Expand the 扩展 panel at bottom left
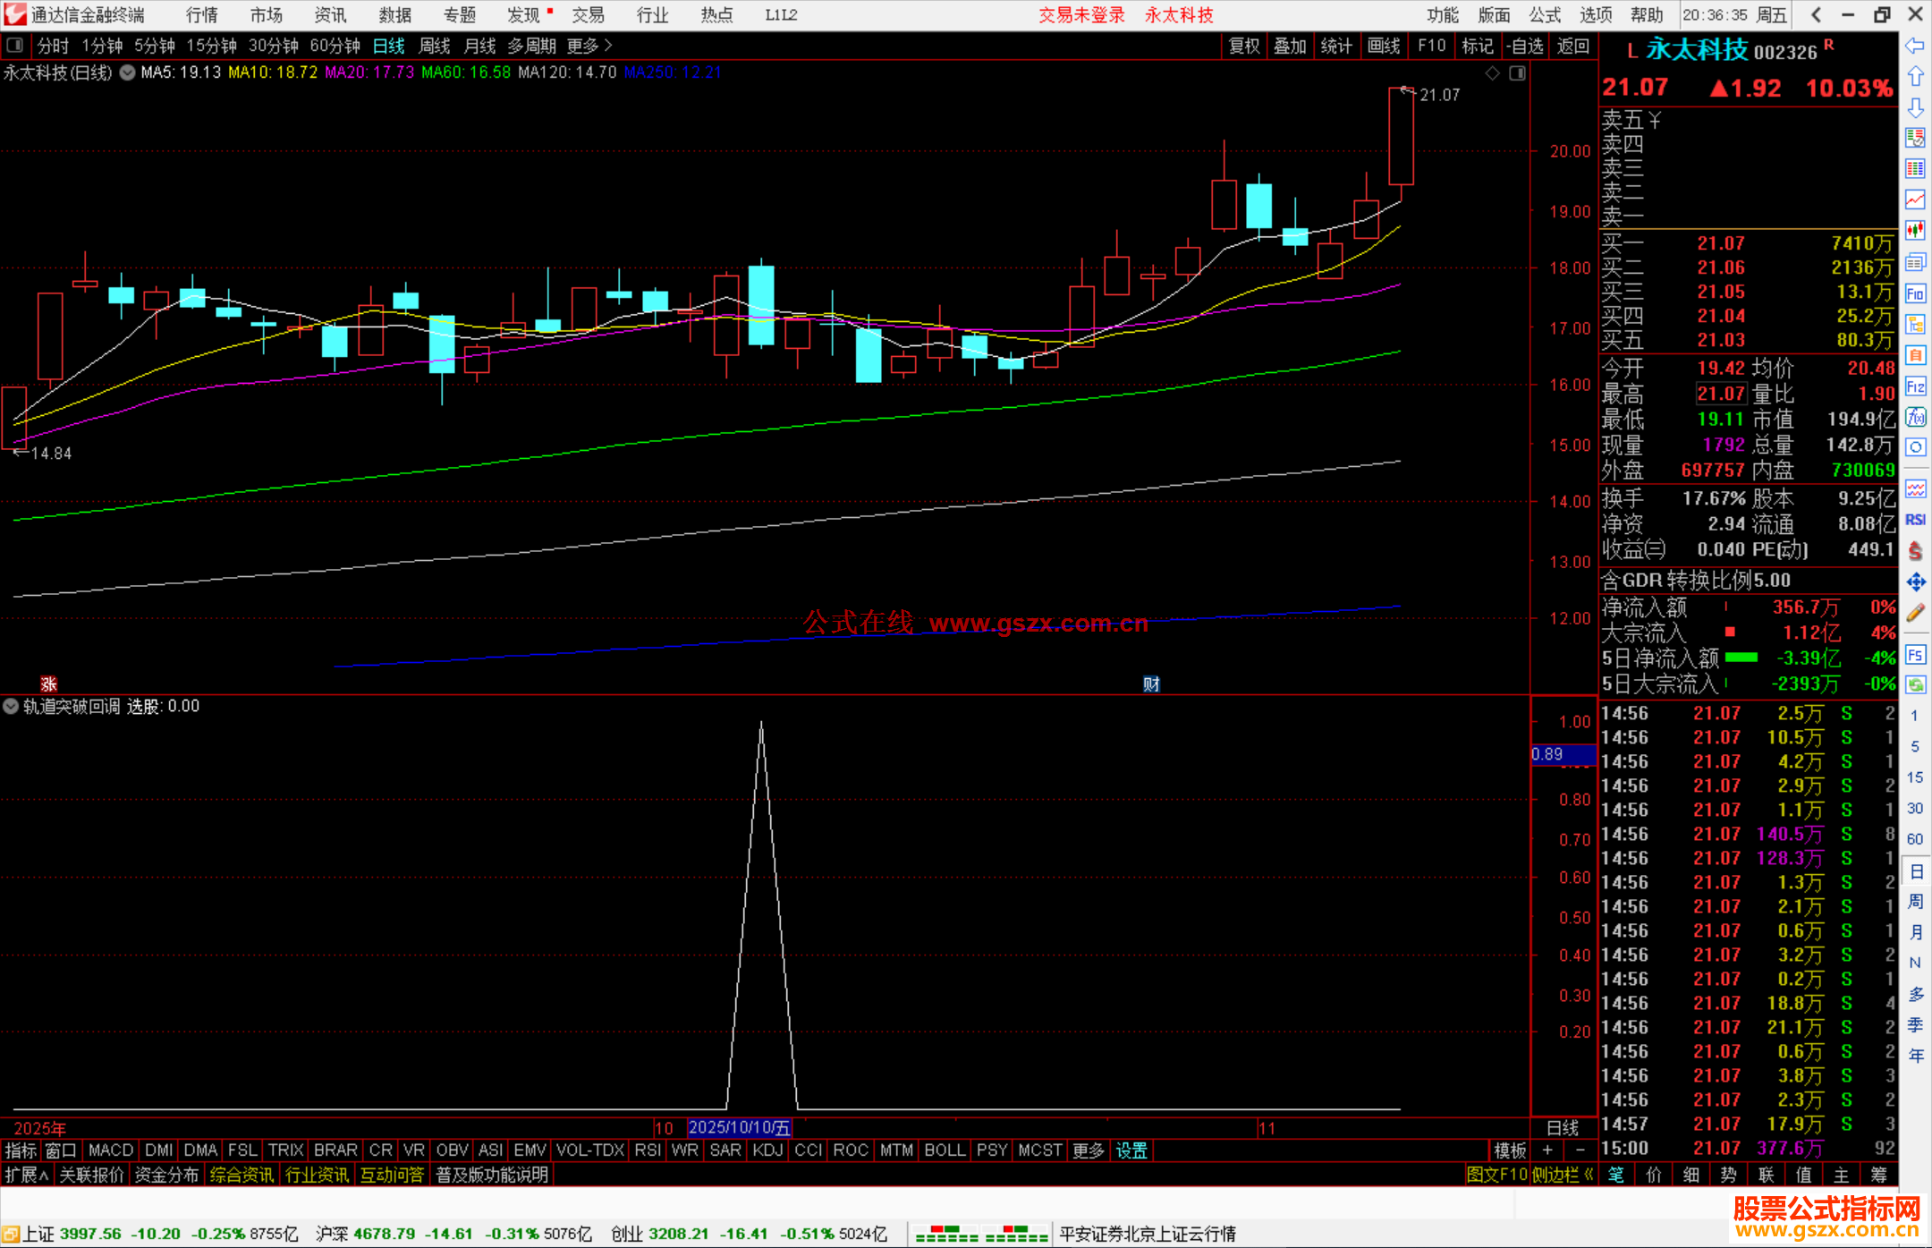 coord(26,1175)
